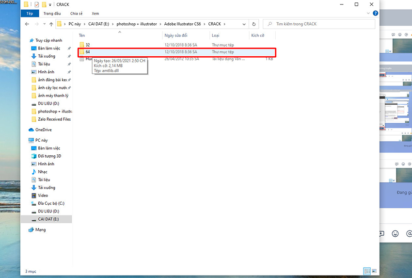
Task: Click the Properties icon in quick access toolbar
Action: click(36, 4)
